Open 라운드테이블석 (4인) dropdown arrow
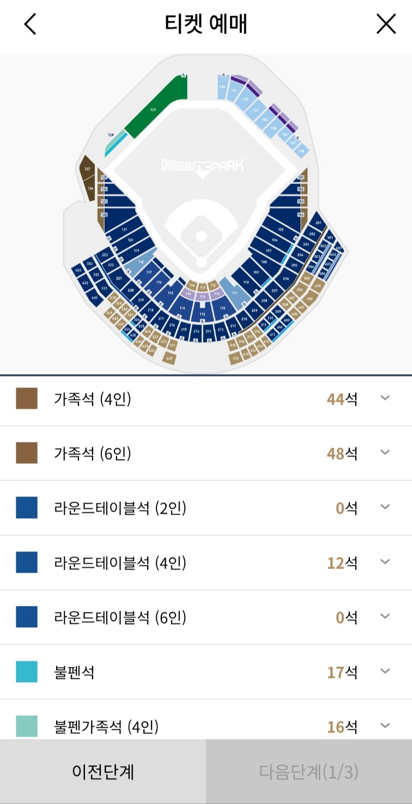 [385, 562]
